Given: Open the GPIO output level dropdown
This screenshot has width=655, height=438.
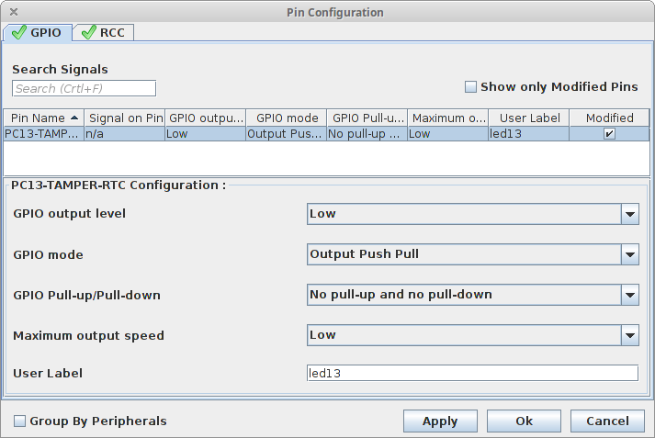Looking at the screenshot, I should point(473,214).
